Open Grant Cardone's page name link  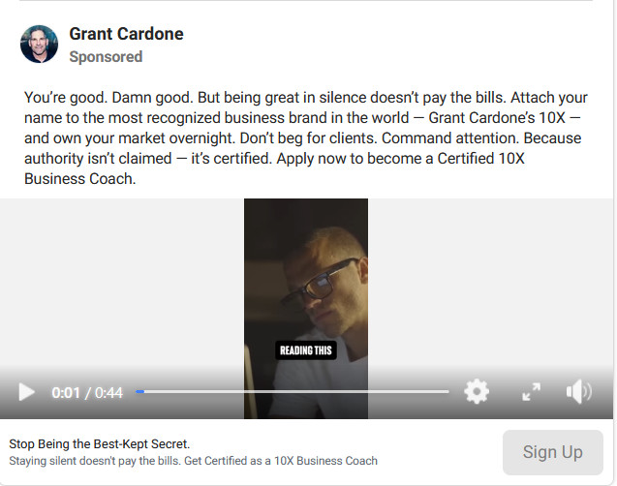[126, 34]
